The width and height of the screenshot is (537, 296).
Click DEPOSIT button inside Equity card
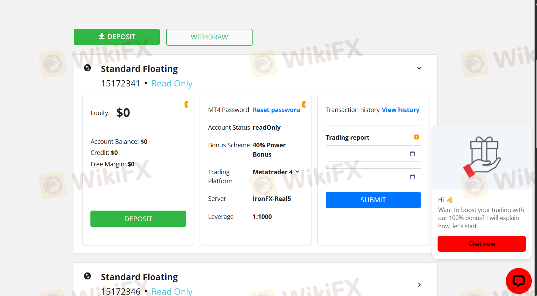(x=138, y=219)
